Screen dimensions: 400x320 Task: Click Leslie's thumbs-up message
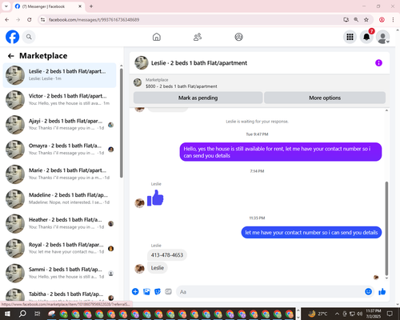tap(155, 198)
